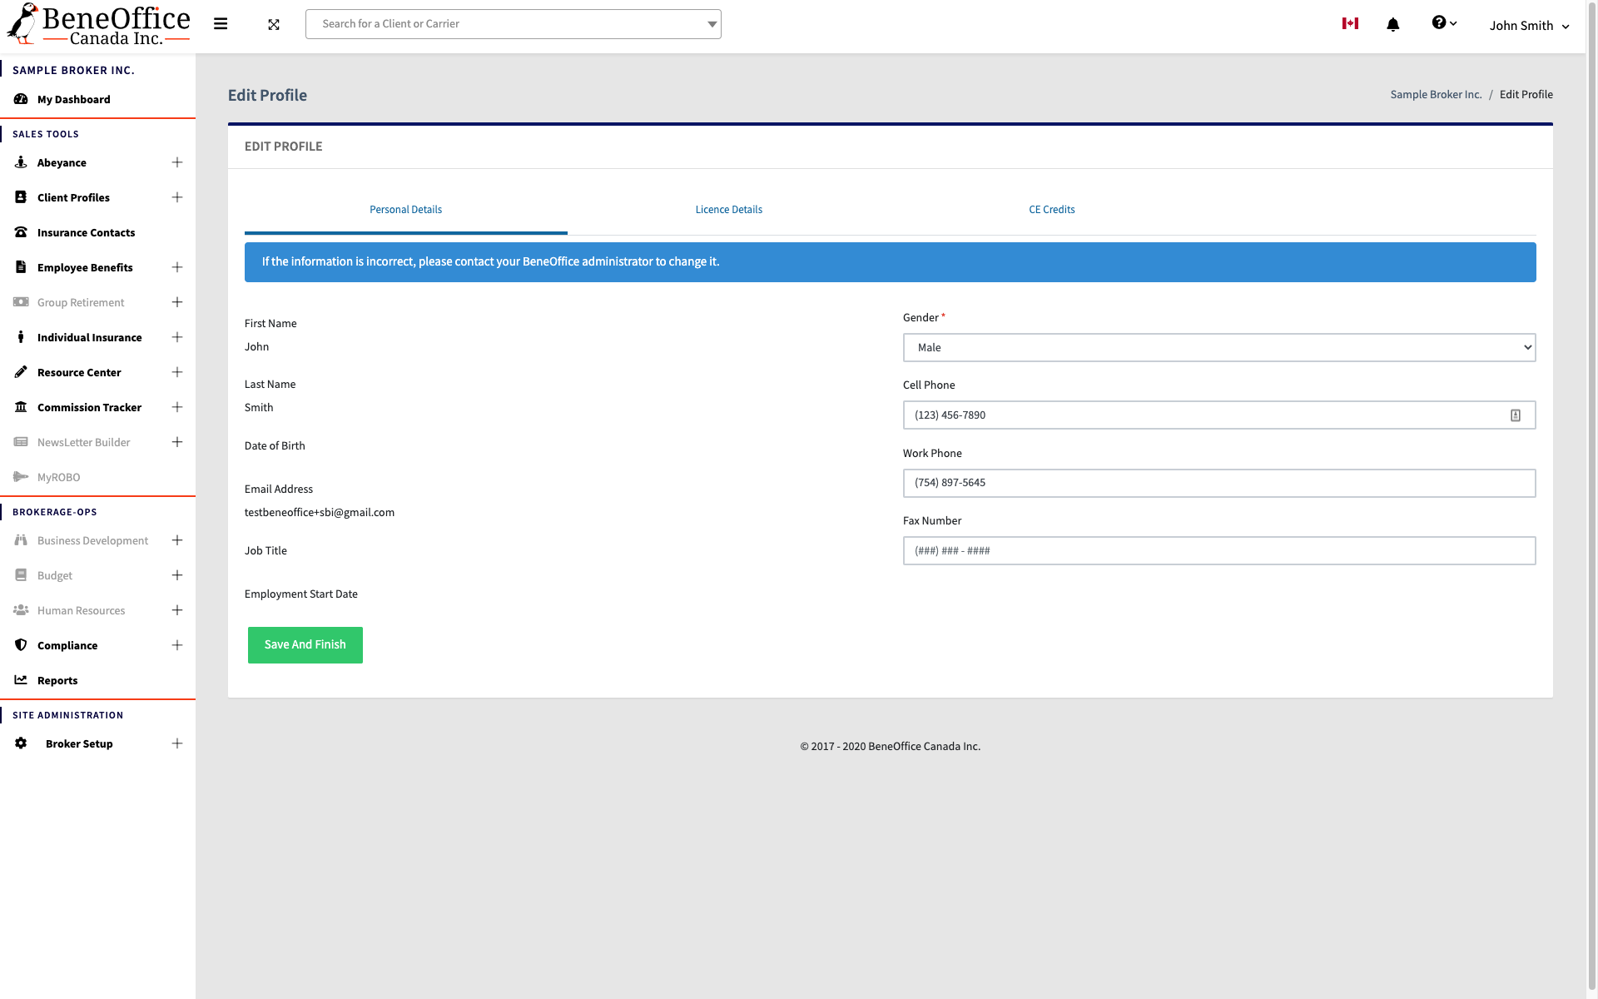Click the Canadian flag icon
Image resolution: width=1598 pixels, height=999 pixels.
click(x=1350, y=23)
